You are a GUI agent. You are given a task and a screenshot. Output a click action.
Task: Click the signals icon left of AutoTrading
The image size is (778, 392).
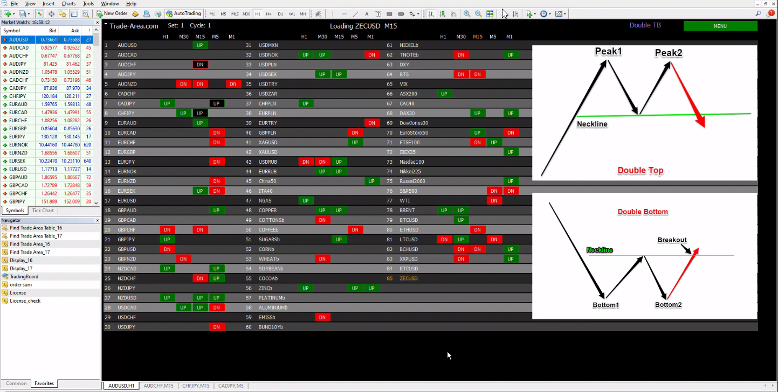[x=157, y=13]
